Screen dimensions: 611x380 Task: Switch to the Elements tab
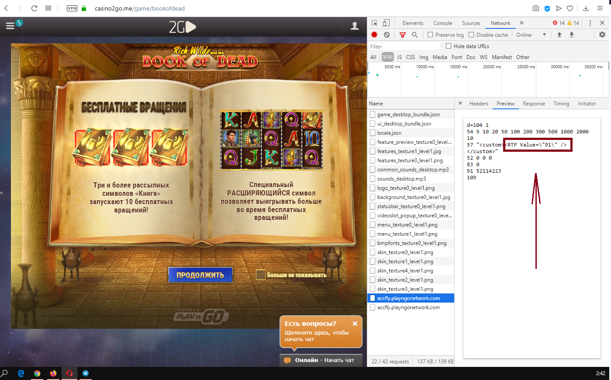pos(413,23)
